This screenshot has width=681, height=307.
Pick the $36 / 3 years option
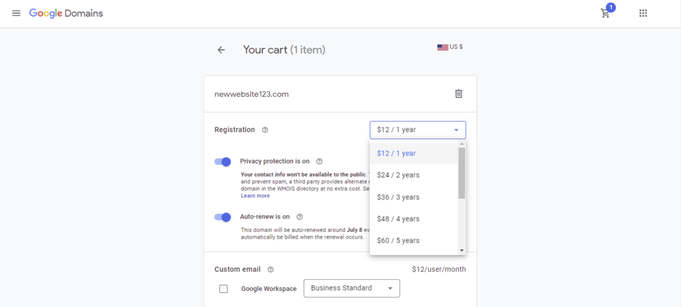tap(398, 197)
